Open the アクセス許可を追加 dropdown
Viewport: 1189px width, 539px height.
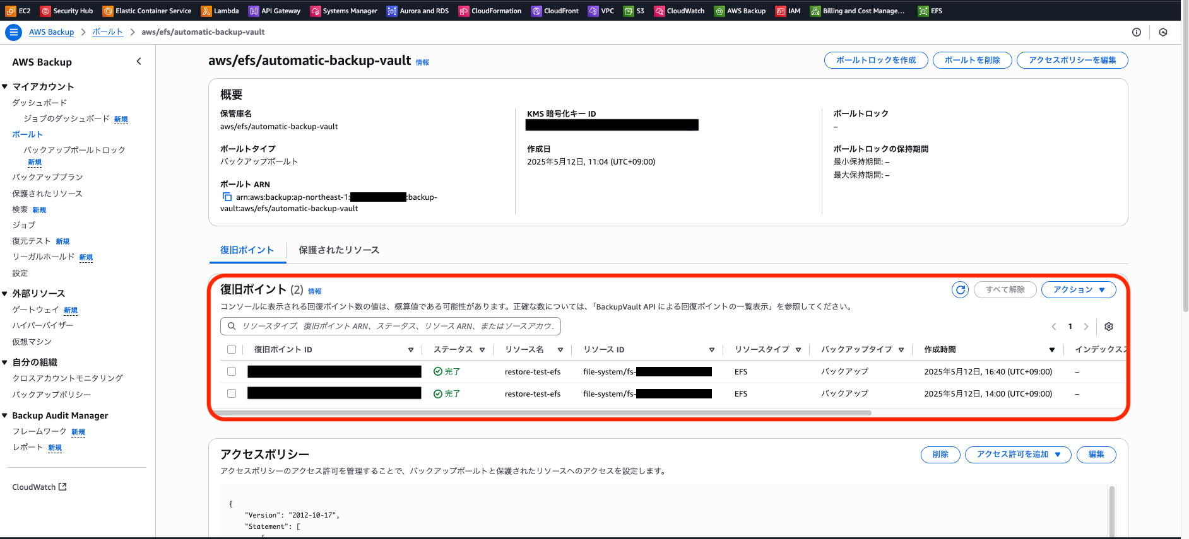(1018, 455)
